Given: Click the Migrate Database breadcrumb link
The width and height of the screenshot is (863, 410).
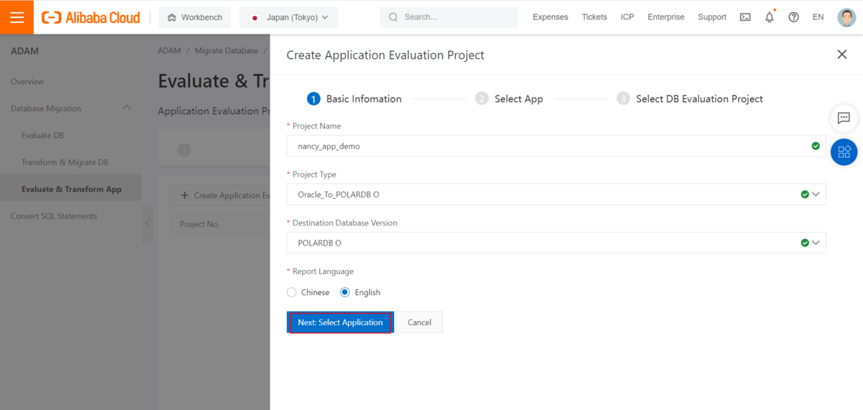Looking at the screenshot, I should pyautogui.click(x=226, y=51).
